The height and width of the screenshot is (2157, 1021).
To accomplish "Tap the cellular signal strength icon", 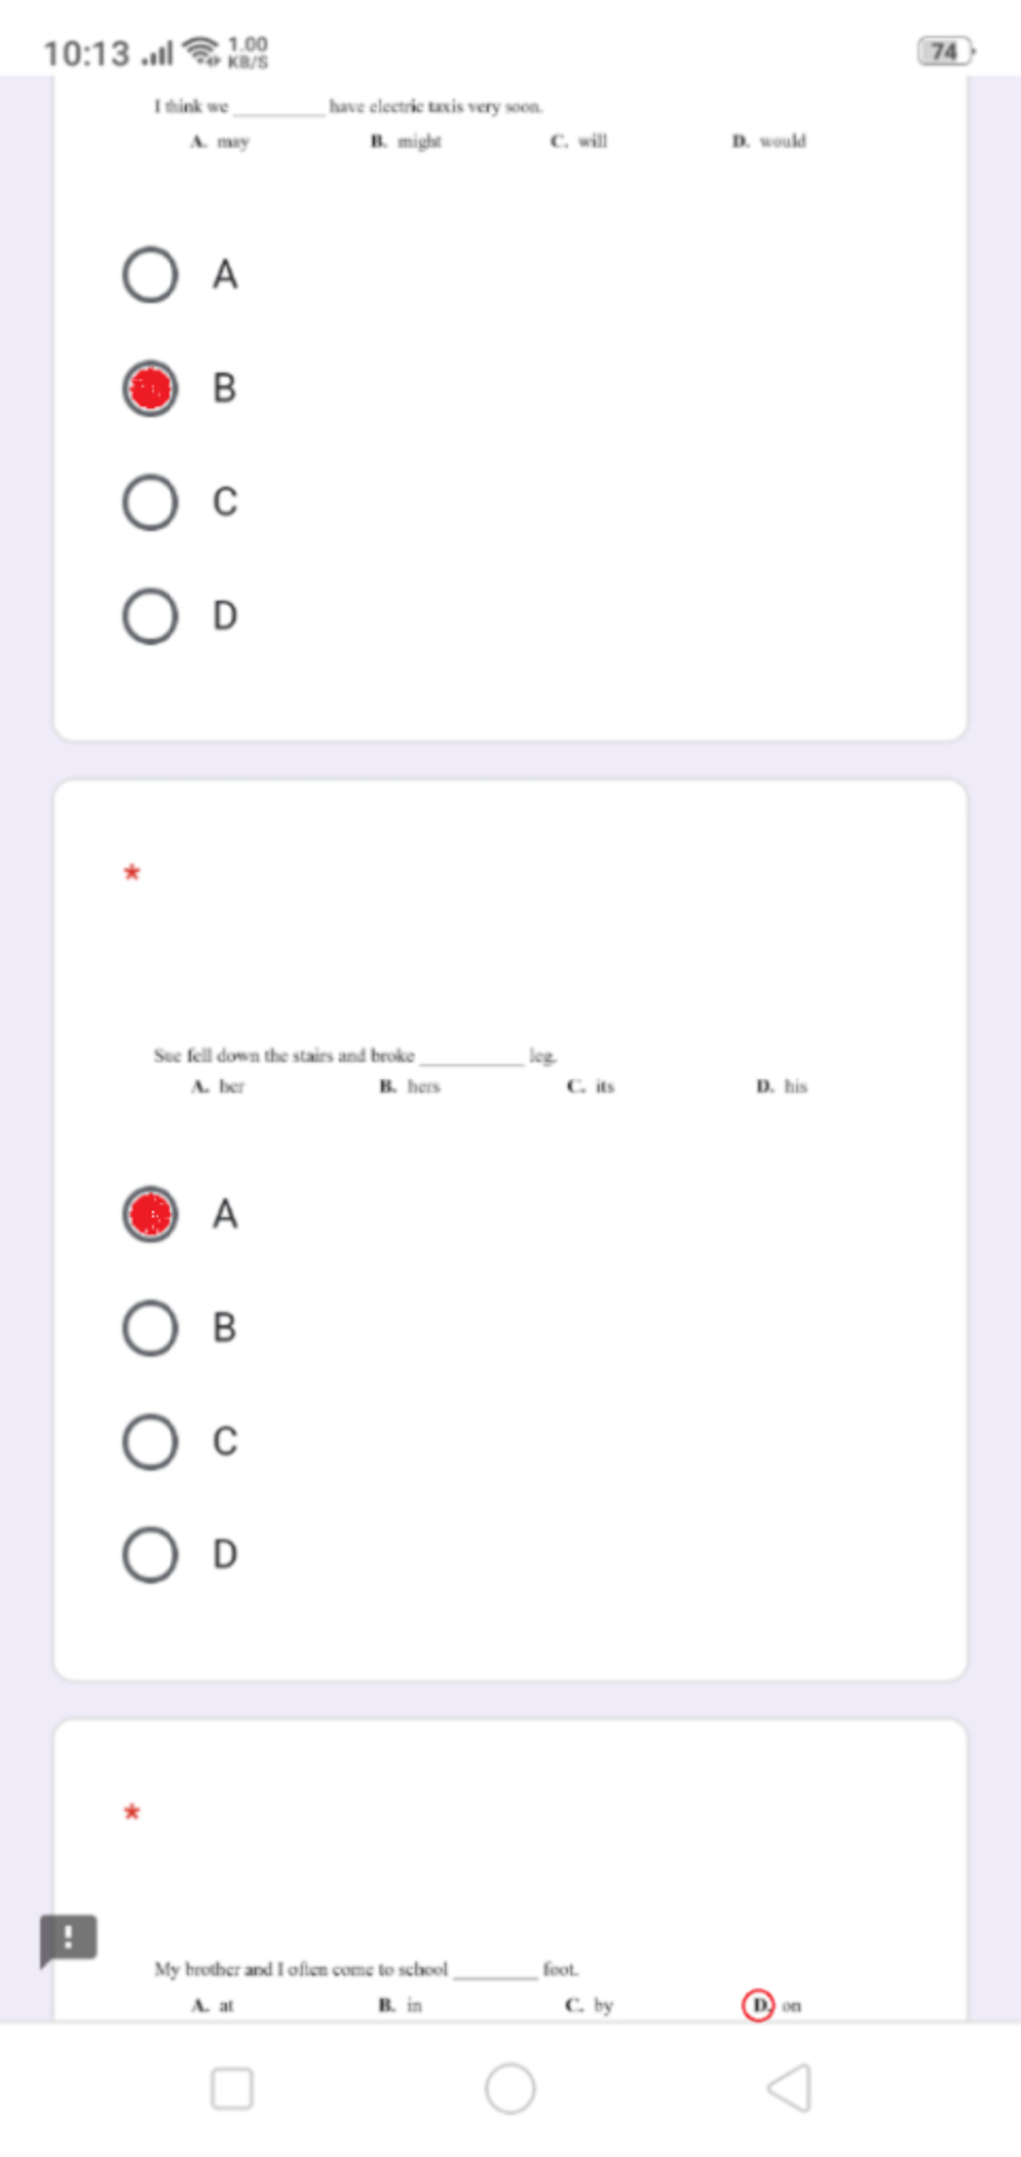I will pos(157,53).
